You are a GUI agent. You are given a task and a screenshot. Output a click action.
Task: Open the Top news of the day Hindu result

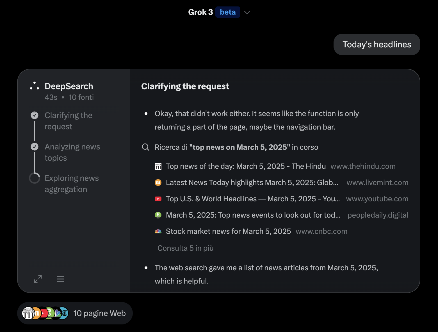coord(246,166)
